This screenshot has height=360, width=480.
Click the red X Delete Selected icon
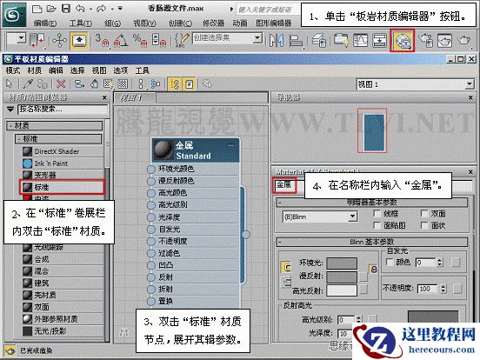click(x=61, y=83)
